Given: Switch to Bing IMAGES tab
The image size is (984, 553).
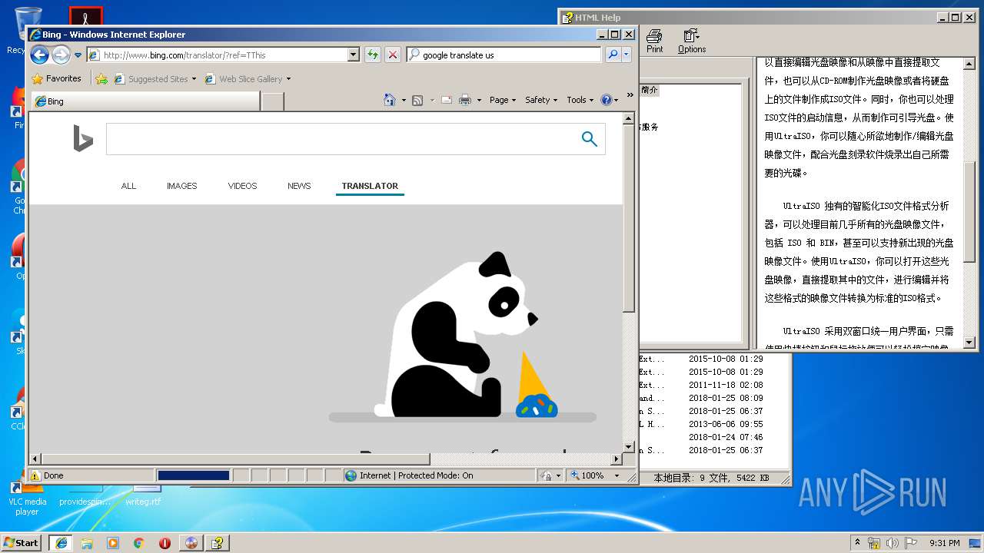Looking at the screenshot, I should pos(182,186).
